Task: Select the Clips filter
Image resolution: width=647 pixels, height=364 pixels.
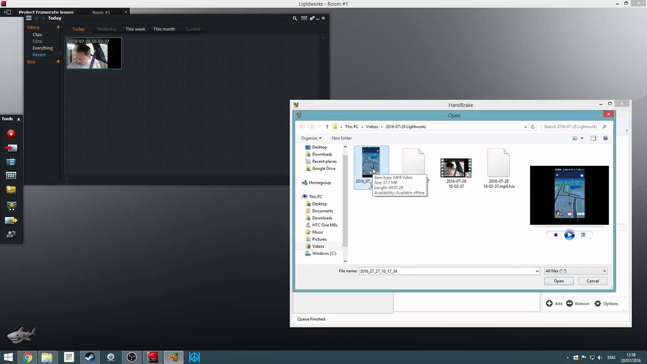Action: point(37,35)
